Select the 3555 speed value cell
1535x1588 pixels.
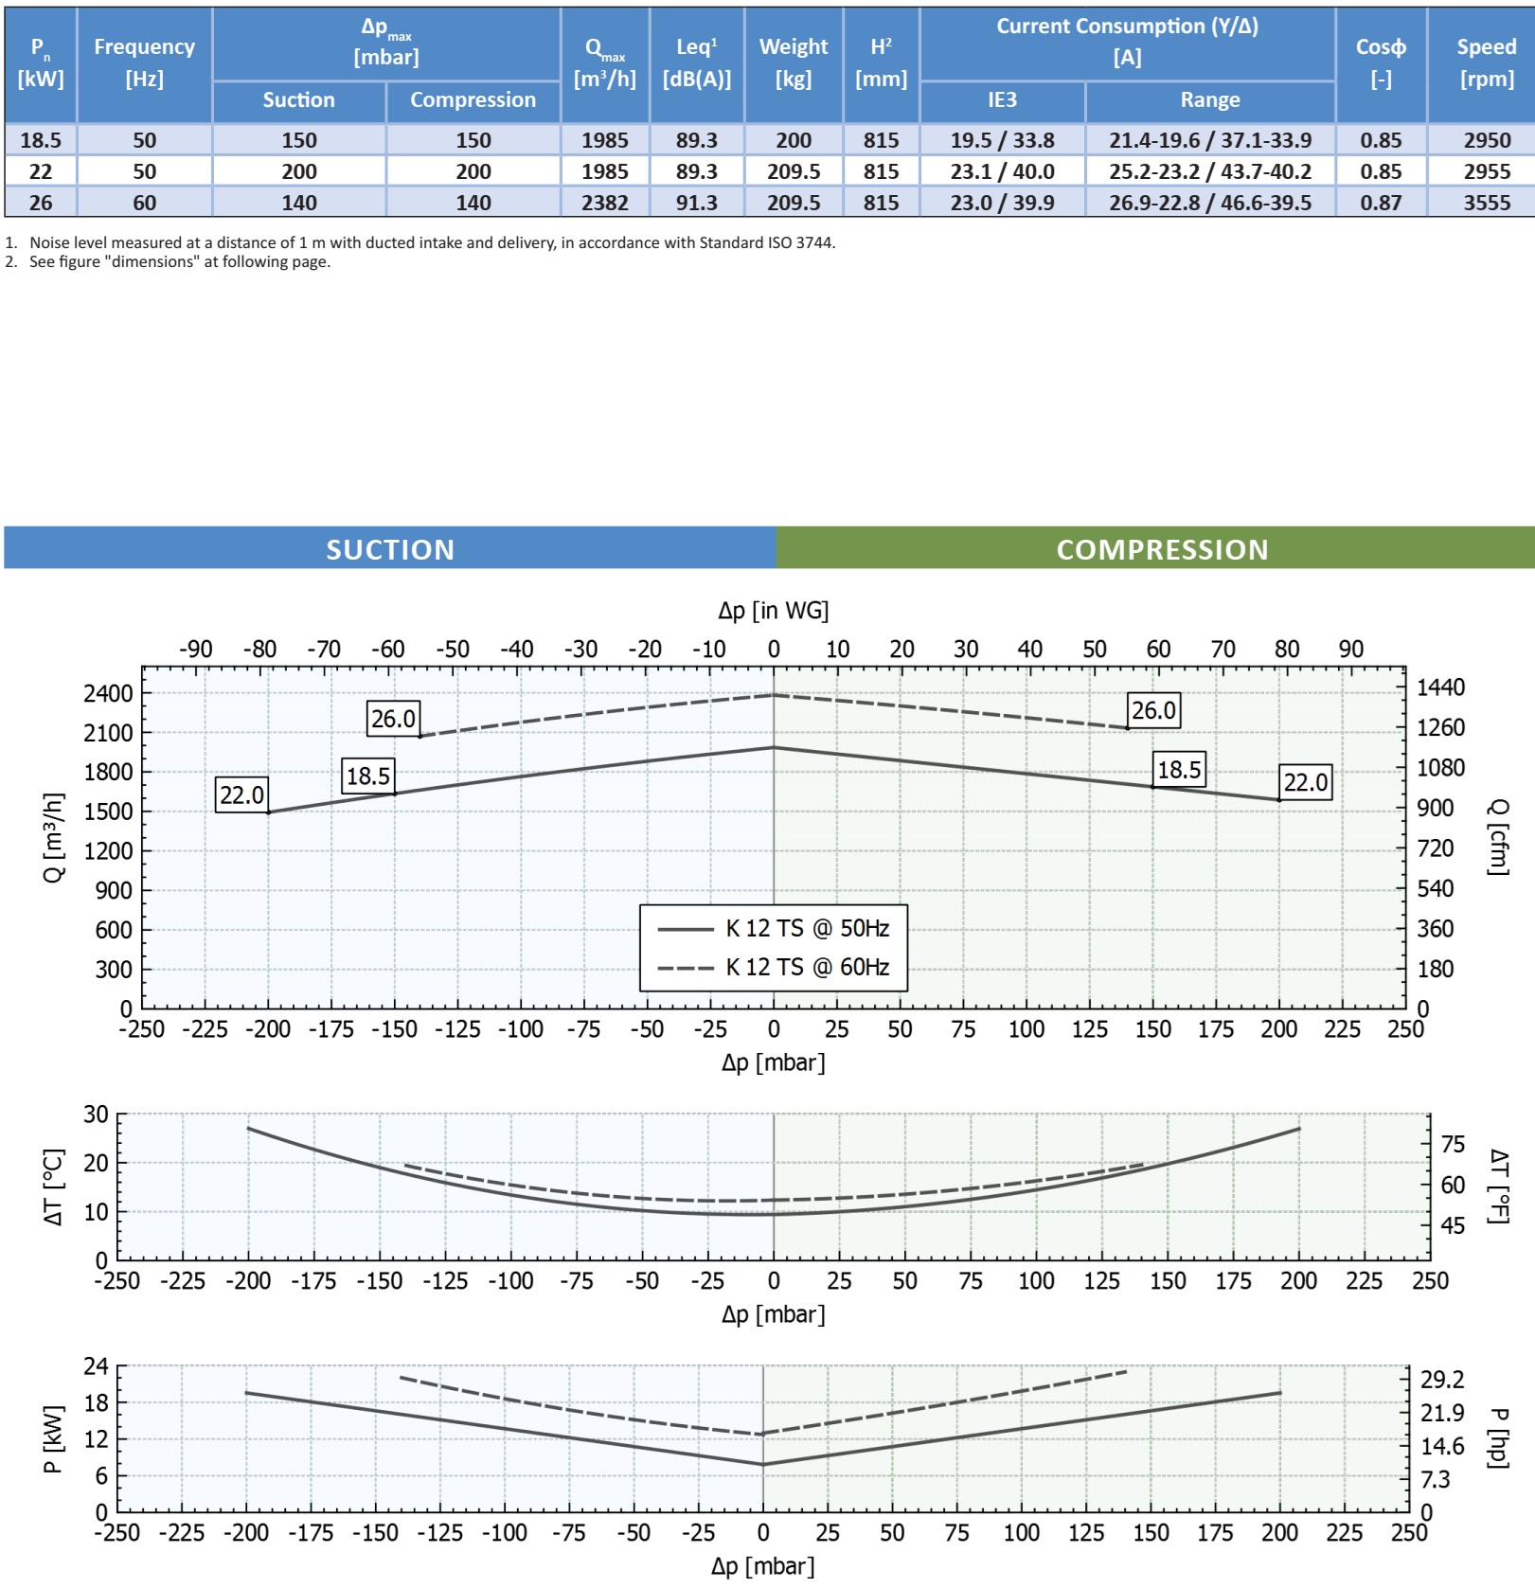coord(1486,203)
